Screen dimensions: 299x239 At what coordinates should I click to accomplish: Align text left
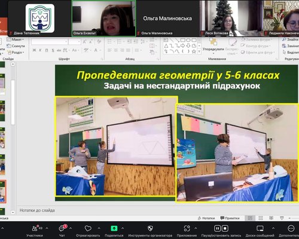pos(109,50)
